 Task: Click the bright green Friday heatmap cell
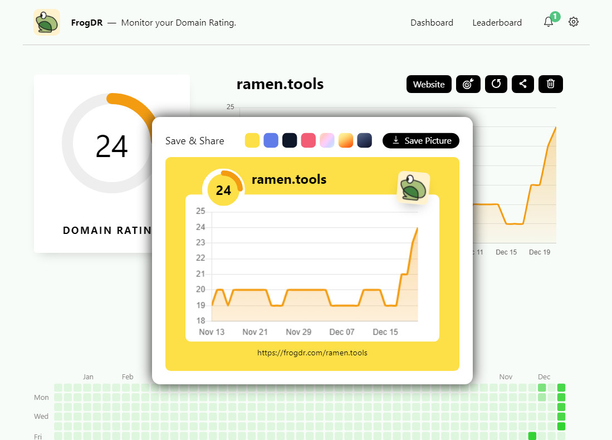coord(532,436)
